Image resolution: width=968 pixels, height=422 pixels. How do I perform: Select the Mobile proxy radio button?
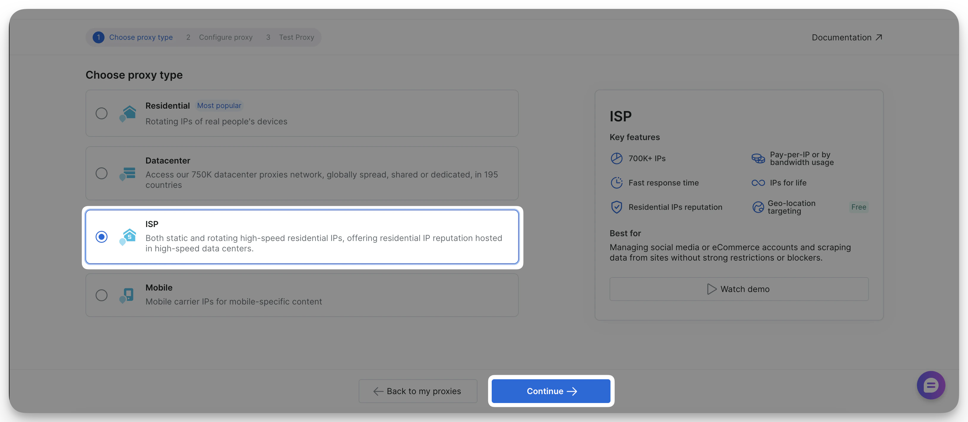(x=102, y=295)
